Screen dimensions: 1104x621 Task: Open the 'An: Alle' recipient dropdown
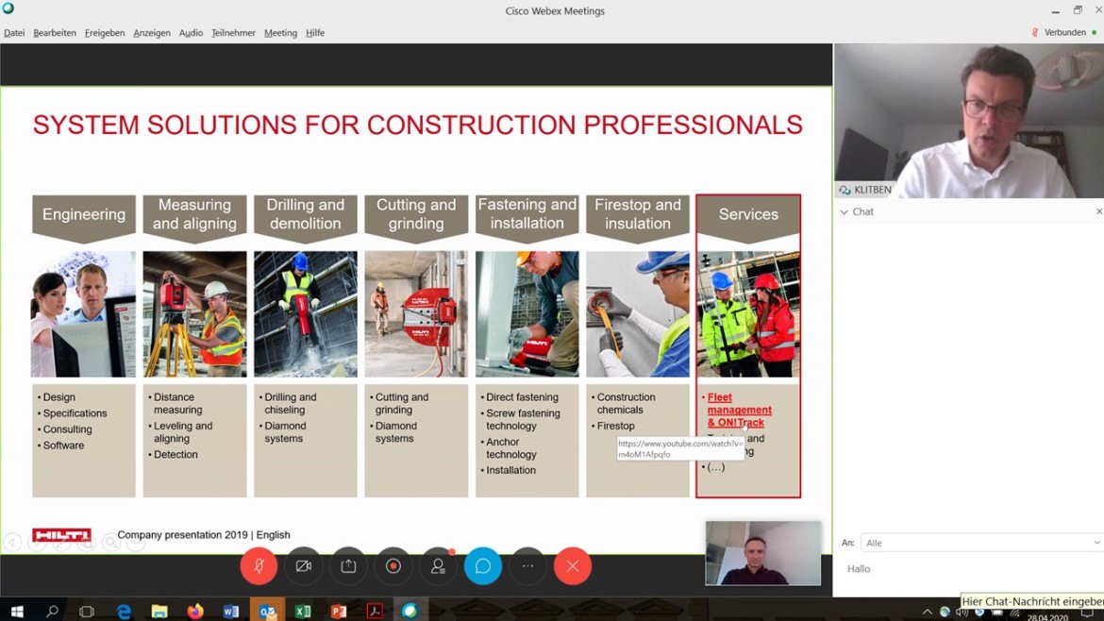pos(981,543)
